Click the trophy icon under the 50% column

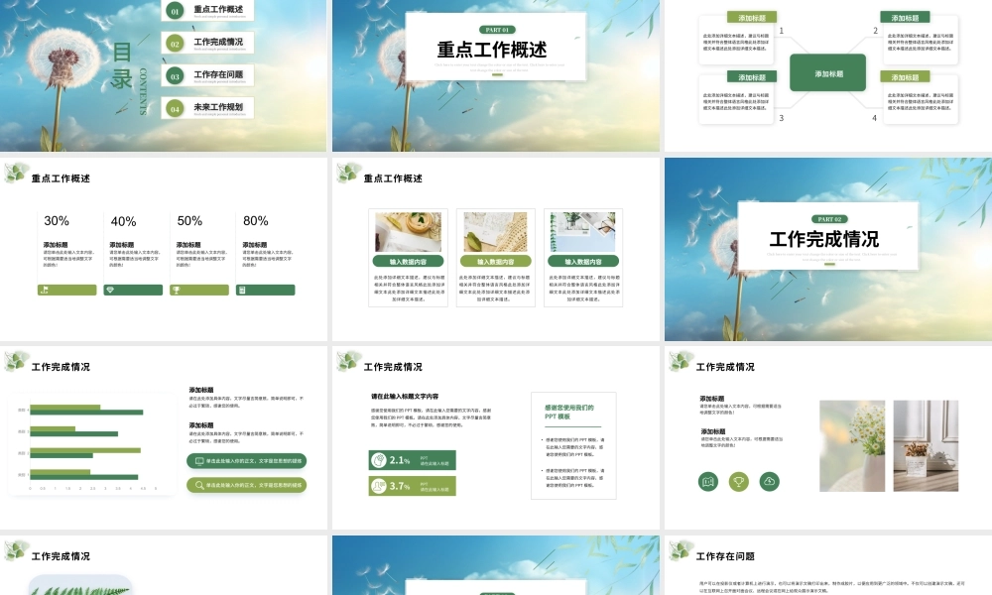[177, 291]
